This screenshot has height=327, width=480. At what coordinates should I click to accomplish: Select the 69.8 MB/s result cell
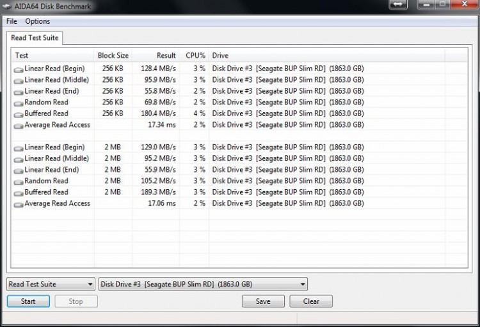[160, 102]
